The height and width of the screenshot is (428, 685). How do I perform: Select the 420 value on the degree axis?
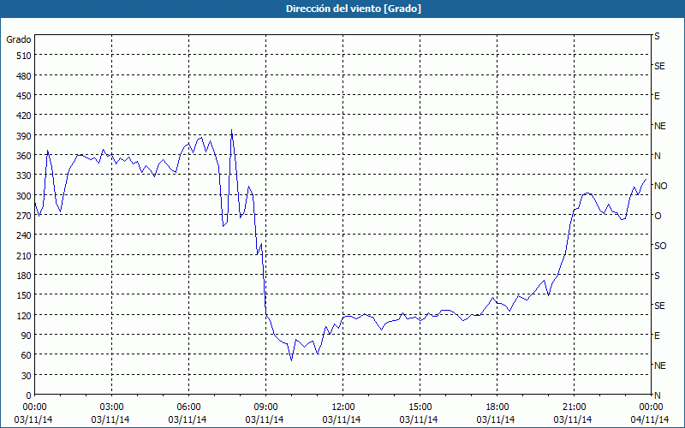[24, 116]
